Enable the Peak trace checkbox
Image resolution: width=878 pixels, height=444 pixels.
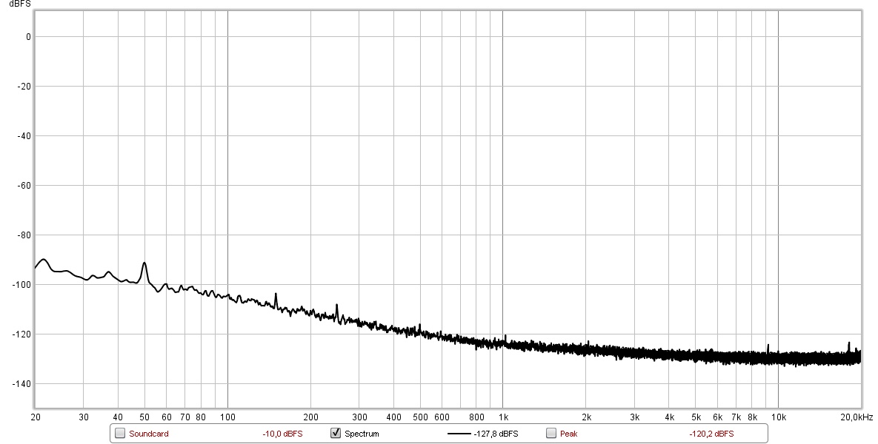point(551,434)
